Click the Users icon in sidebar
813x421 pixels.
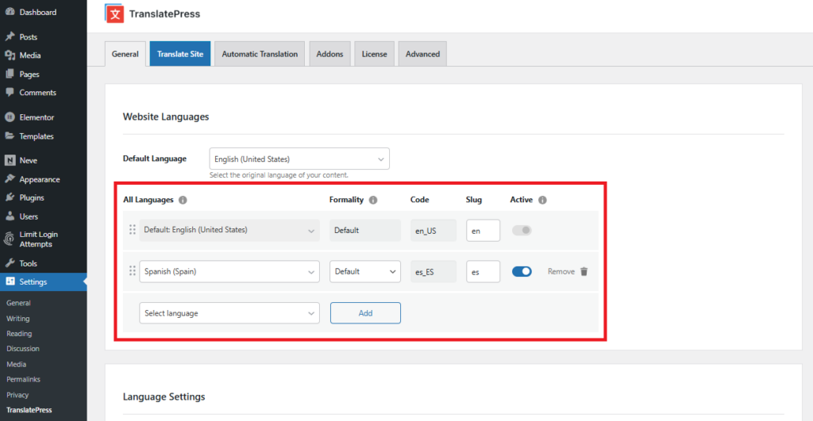(x=10, y=216)
